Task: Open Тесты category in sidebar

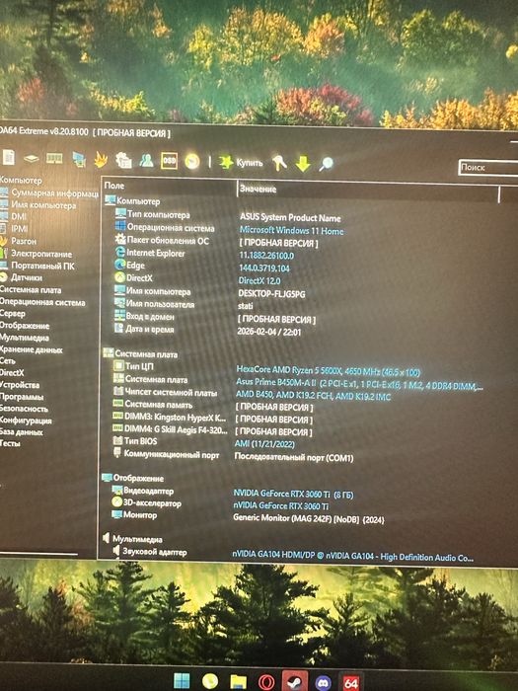Action: tap(10, 443)
